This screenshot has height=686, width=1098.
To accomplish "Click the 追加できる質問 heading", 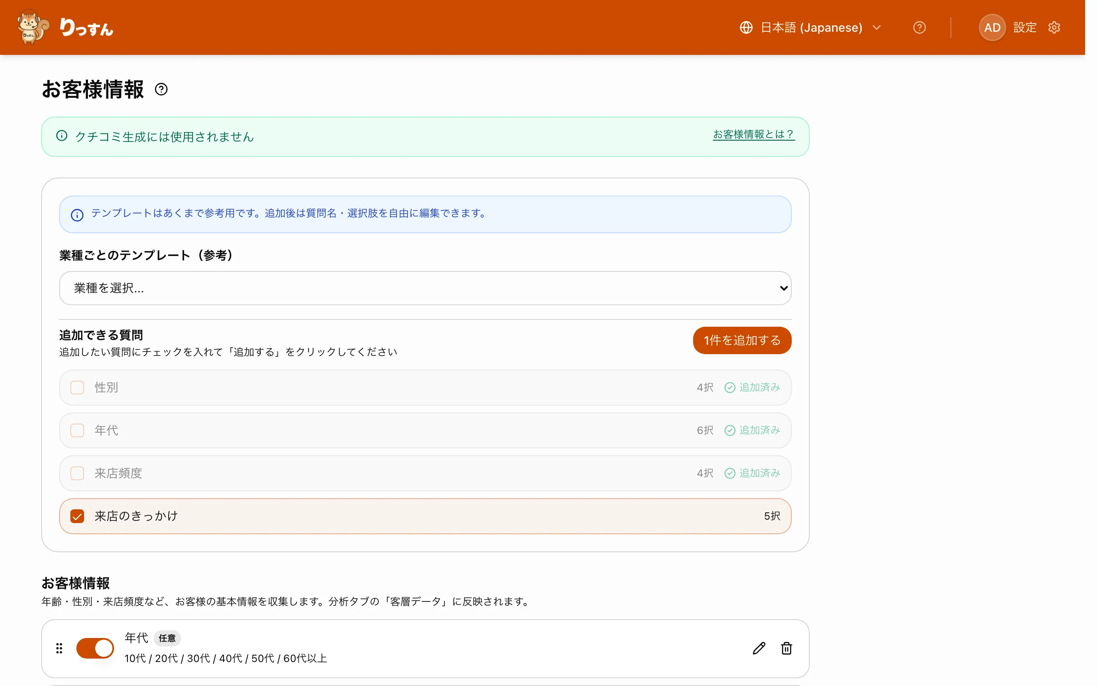I will pyautogui.click(x=101, y=335).
